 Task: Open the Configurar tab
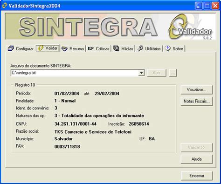click(x=21, y=48)
